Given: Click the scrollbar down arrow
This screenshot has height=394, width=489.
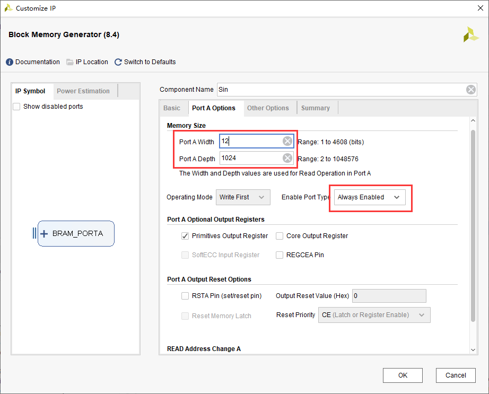Looking at the screenshot, I should [473, 350].
